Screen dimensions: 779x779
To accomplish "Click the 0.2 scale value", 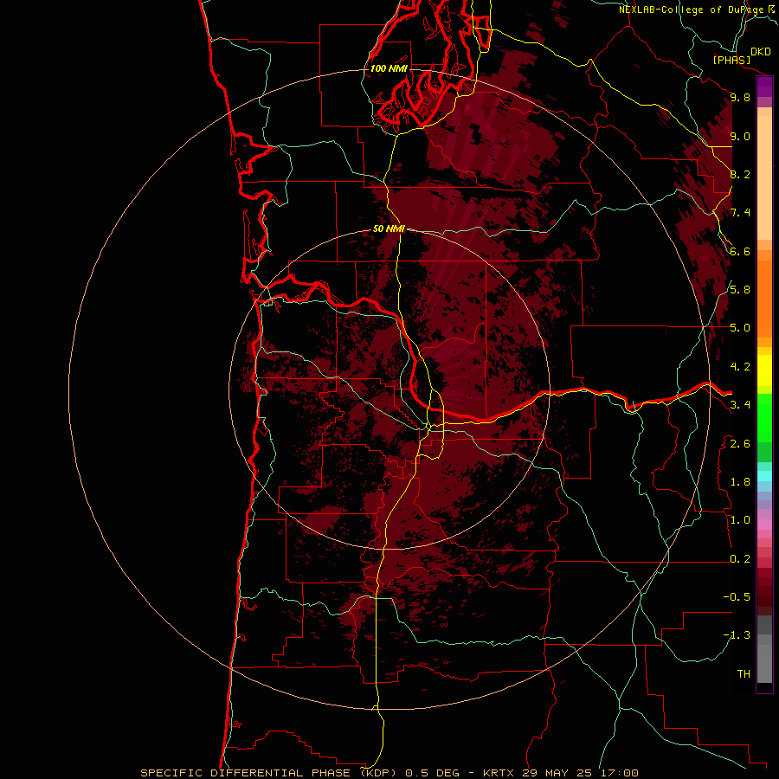I will (740, 559).
